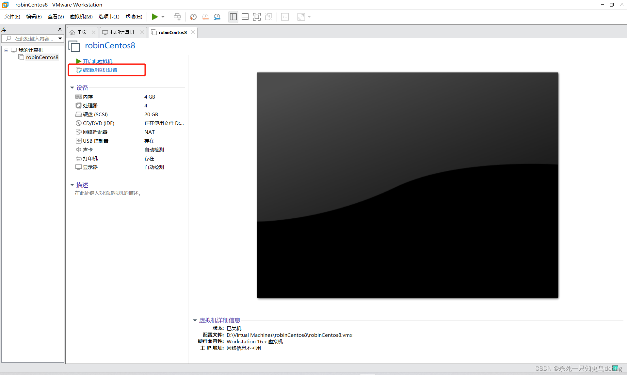Enter full screen mode icon
627x375 pixels.
[257, 17]
